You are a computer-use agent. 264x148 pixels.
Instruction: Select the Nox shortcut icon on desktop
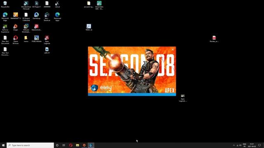click(47, 16)
